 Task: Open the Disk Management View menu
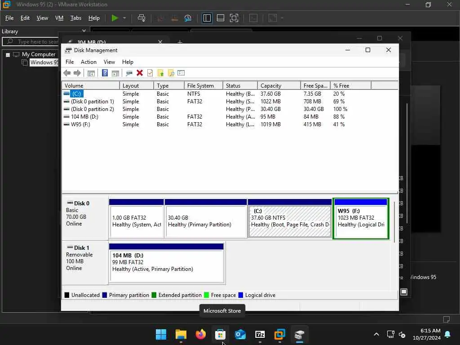click(109, 62)
